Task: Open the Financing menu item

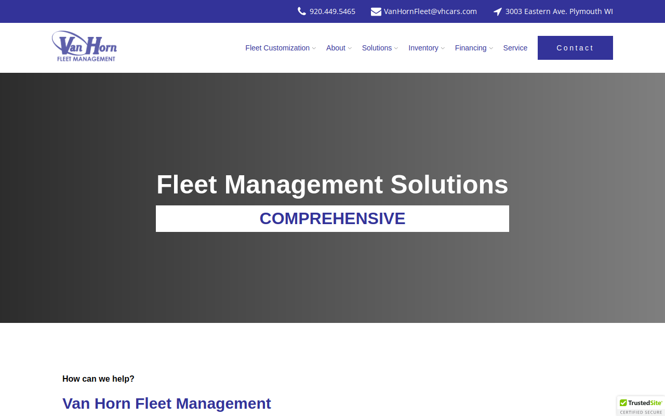Action: point(471,48)
